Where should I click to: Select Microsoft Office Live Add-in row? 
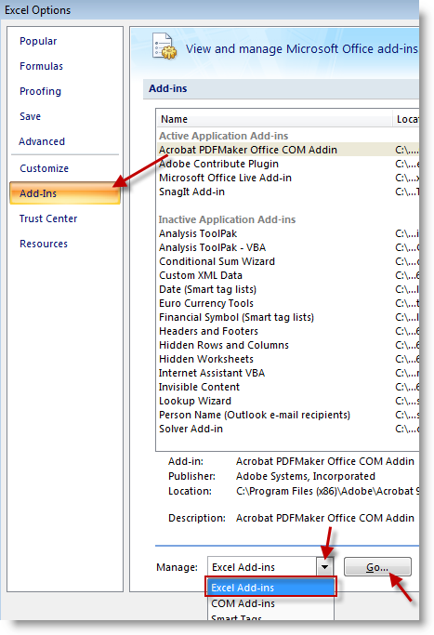coord(288,178)
